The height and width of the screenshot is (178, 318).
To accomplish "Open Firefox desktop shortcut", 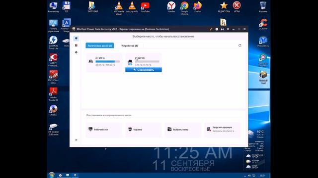I will click(x=198, y=7).
